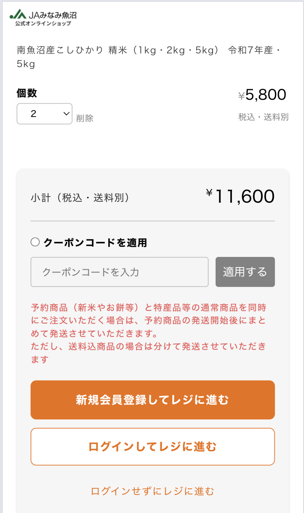Click 削除 to remove the rice item

point(85,118)
